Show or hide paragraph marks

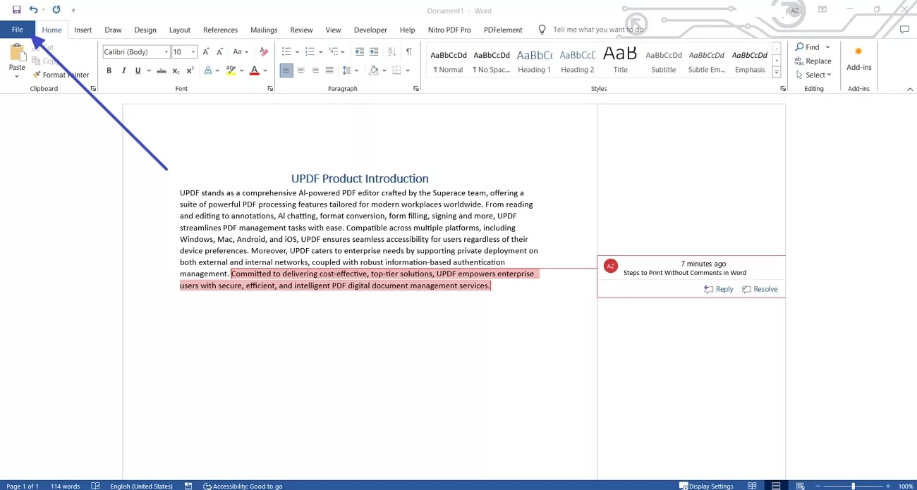tap(408, 51)
